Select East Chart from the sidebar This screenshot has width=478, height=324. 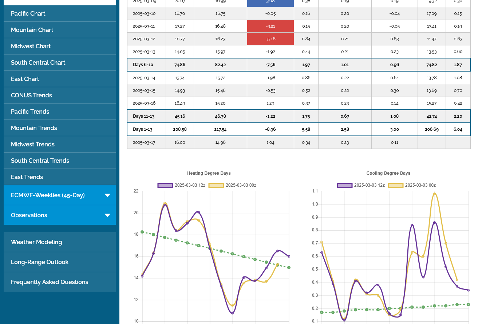click(x=25, y=79)
